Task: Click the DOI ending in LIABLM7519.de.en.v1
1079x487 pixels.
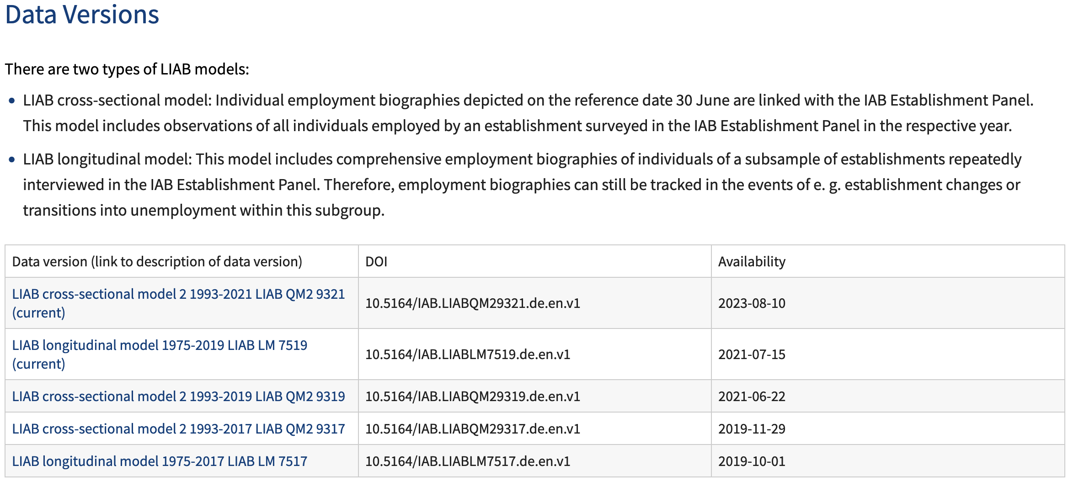Action: [x=468, y=355]
